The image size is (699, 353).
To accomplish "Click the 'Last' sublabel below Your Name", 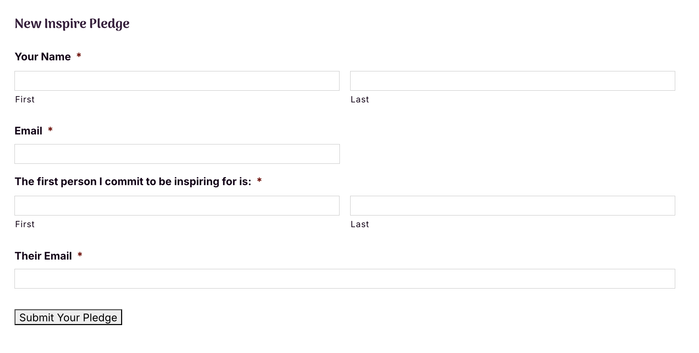I will (x=360, y=100).
